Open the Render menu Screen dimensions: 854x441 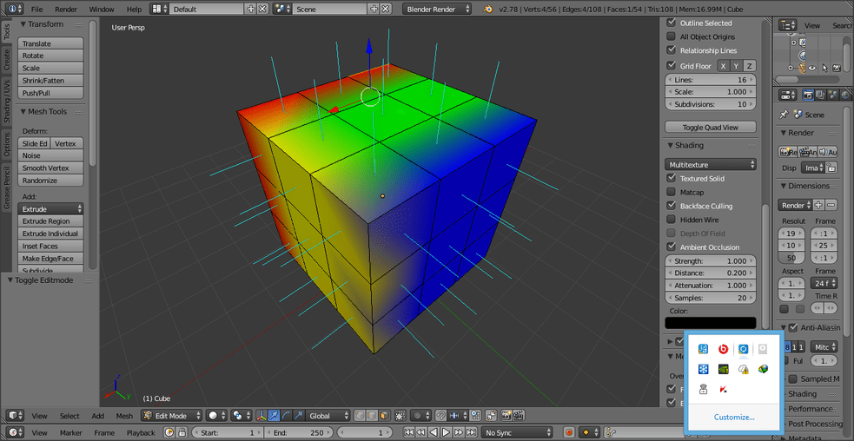[66, 10]
